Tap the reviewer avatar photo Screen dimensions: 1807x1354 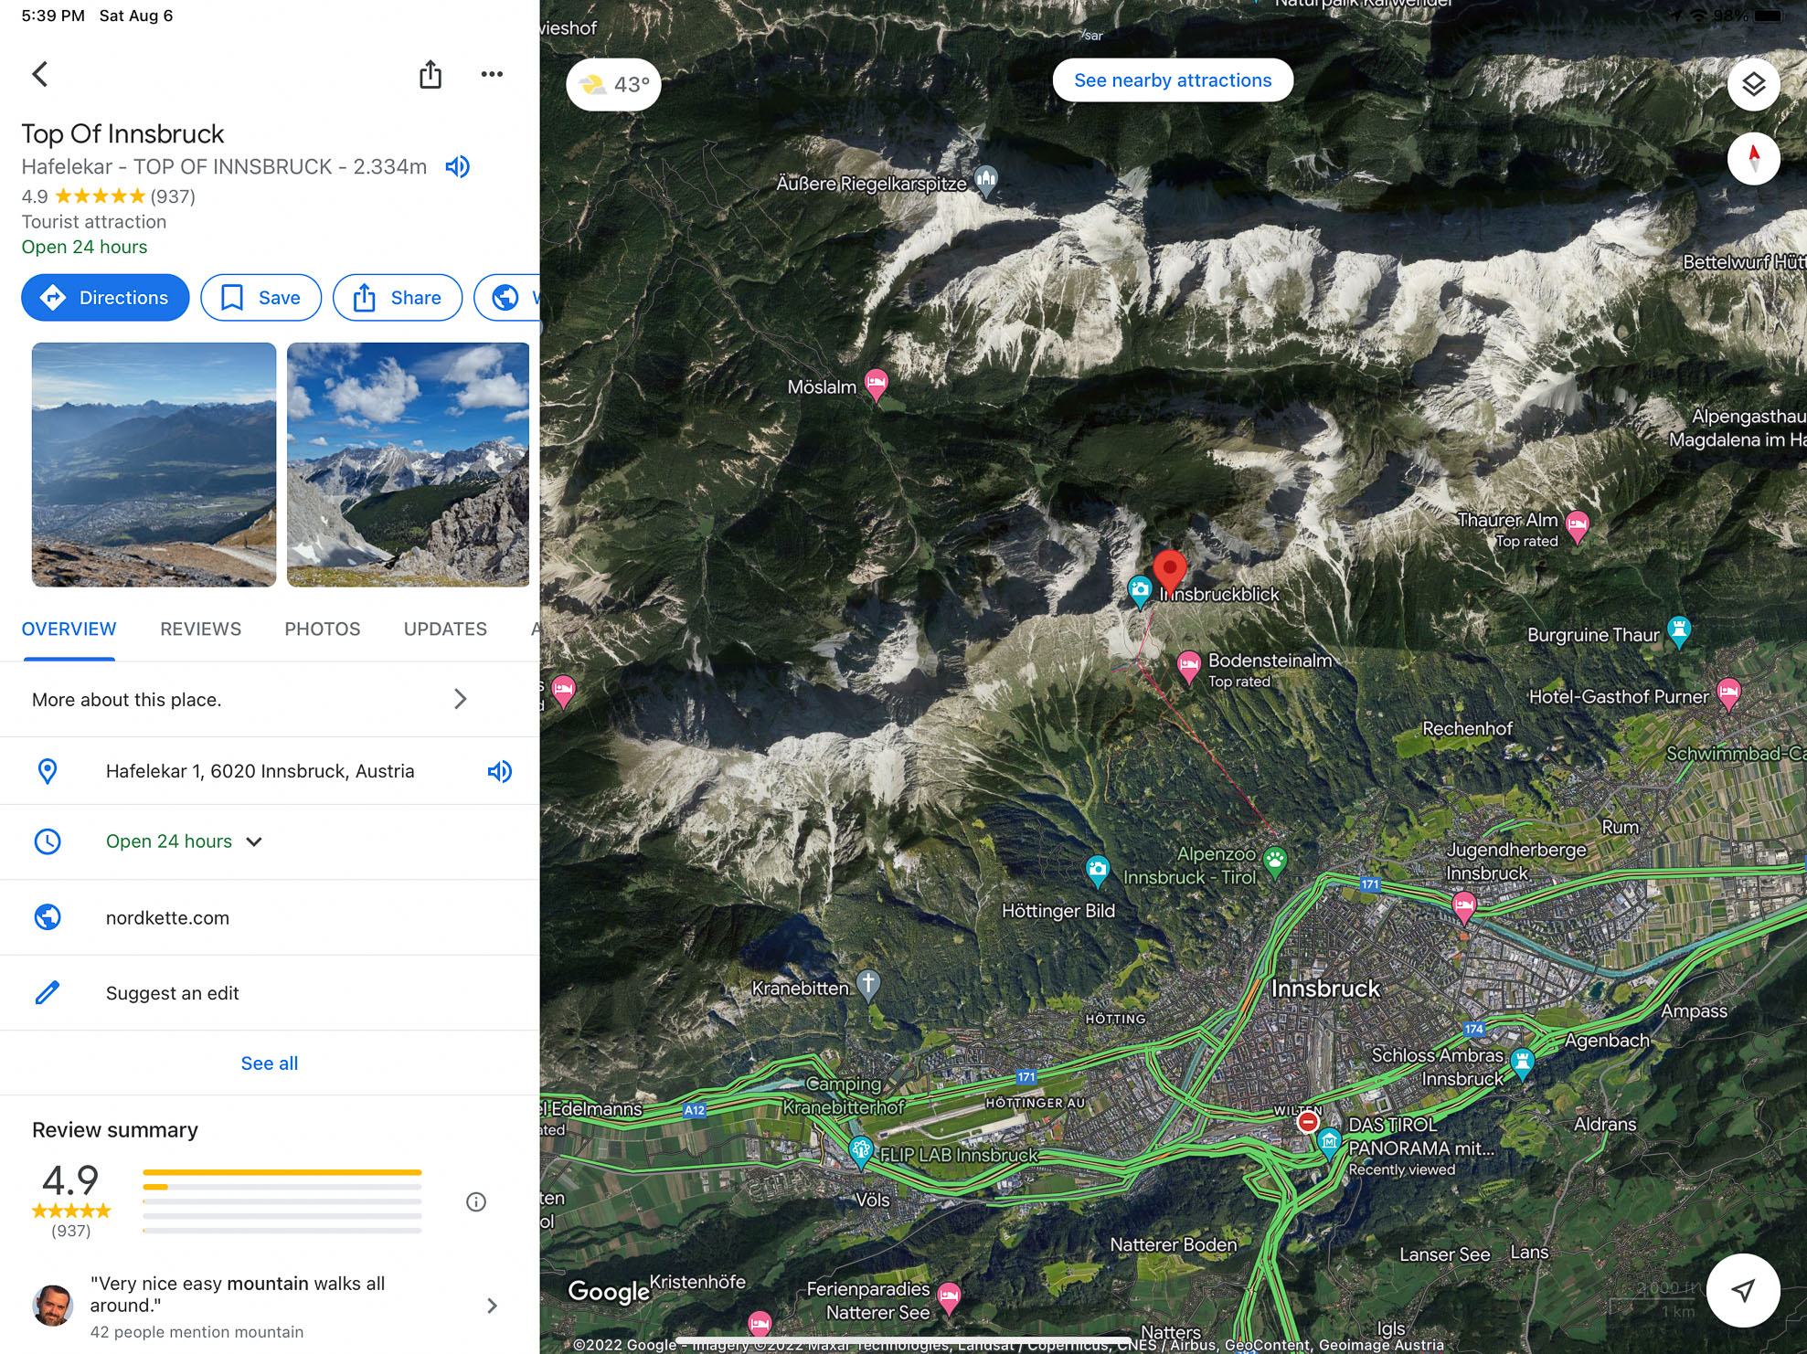click(53, 1306)
